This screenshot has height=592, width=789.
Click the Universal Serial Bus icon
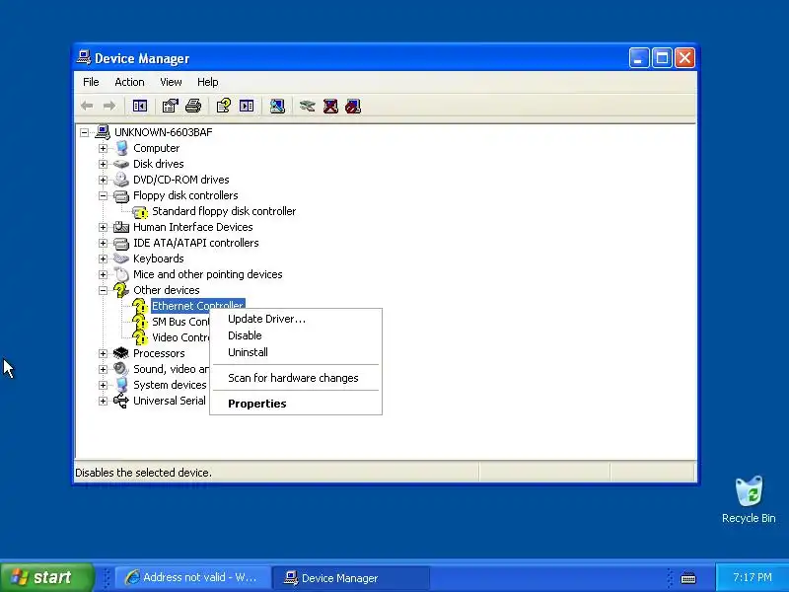coord(121,401)
